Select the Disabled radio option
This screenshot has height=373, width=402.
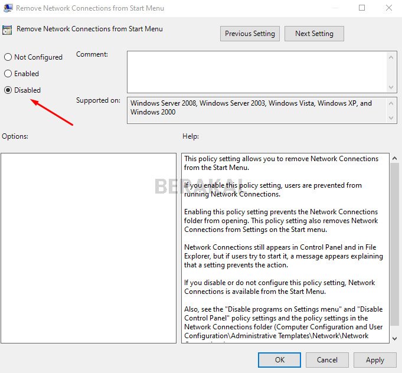(22, 90)
